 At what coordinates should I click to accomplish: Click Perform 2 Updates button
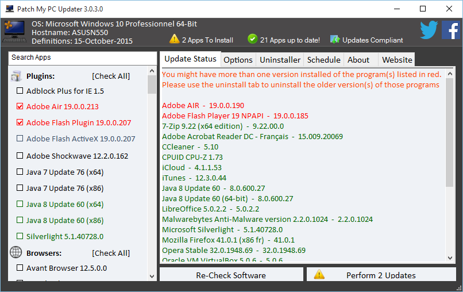tap(381, 275)
